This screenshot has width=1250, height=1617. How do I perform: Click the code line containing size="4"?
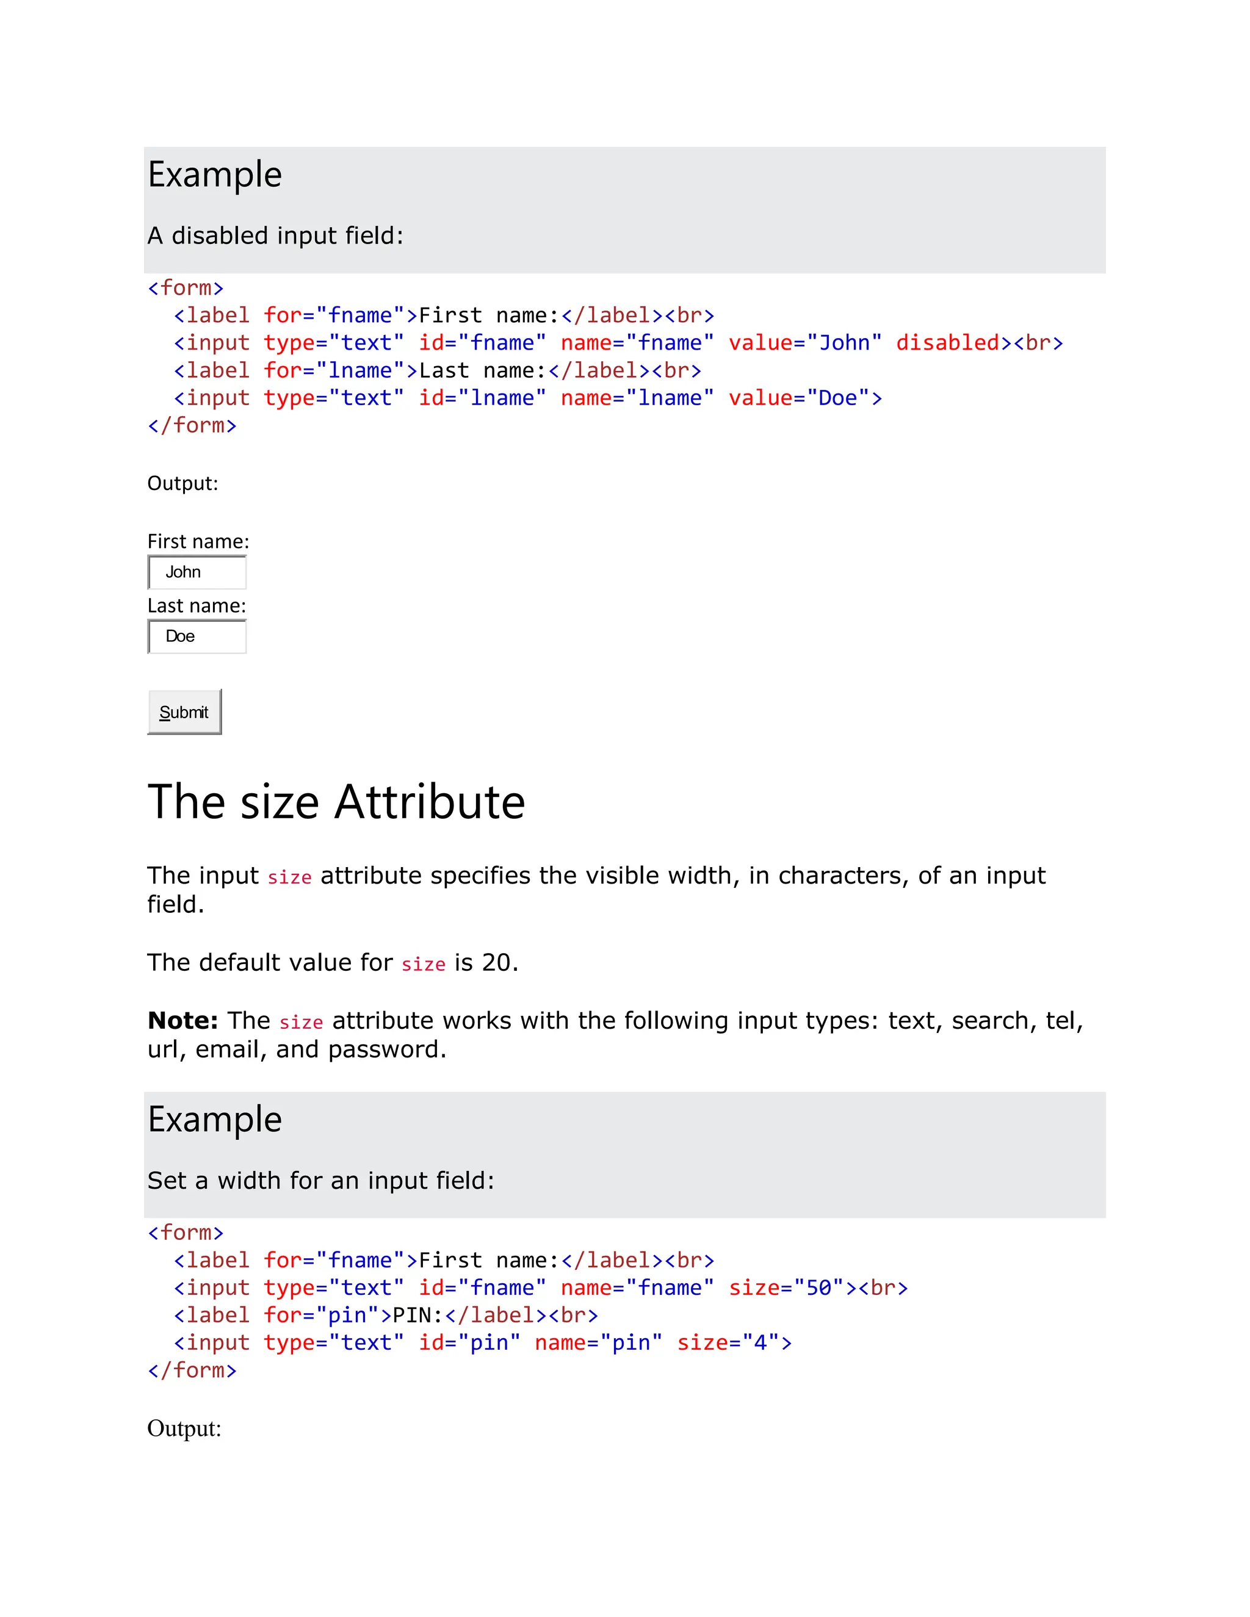[x=483, y=1342]
